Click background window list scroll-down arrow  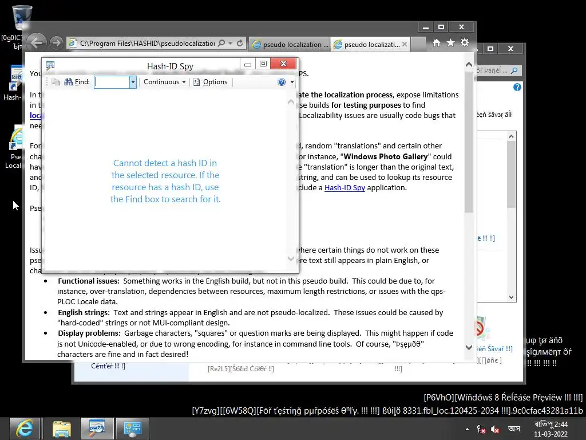(x=511, y=297)
